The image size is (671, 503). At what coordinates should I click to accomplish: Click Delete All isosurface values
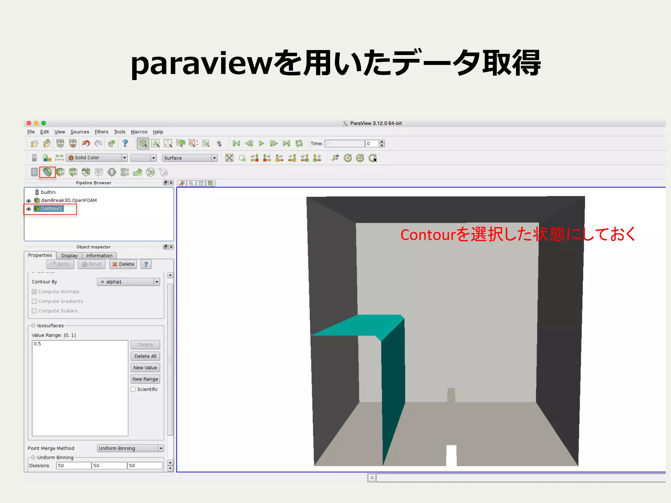coord(145,356)
